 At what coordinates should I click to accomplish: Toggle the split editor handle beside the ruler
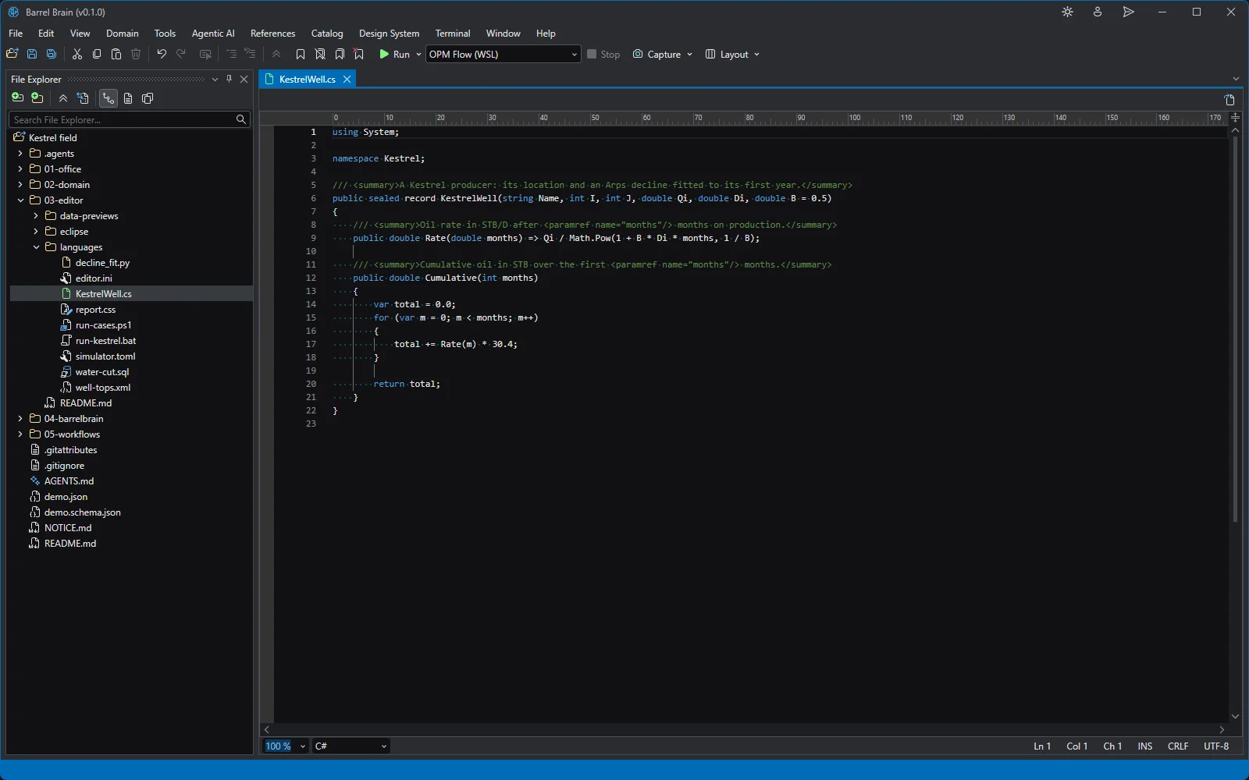[1235, 118]
